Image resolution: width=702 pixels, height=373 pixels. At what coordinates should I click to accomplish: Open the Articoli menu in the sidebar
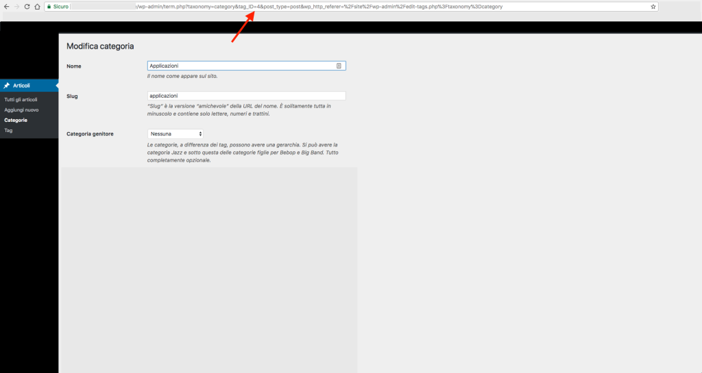point(29,86)
